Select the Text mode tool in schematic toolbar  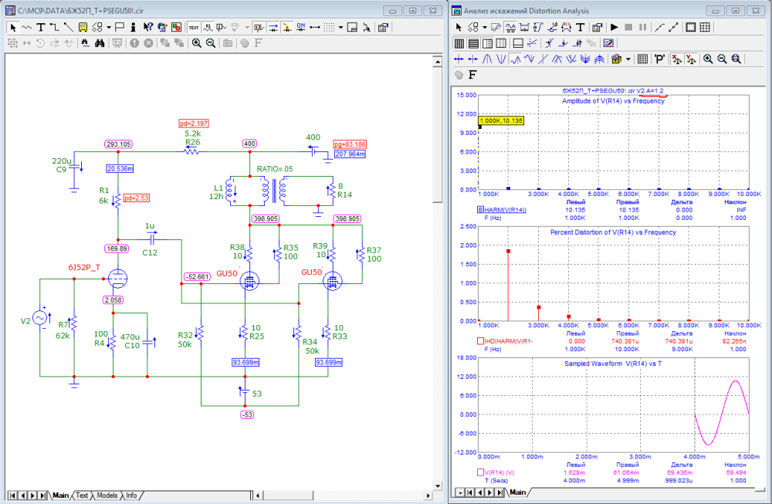[40, 26]
